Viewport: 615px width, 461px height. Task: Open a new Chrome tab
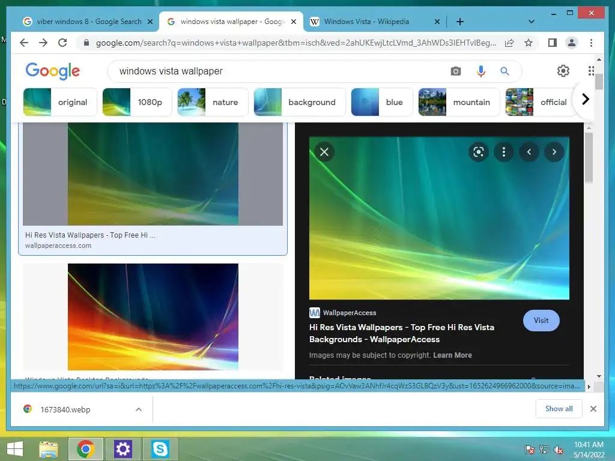(x=460, y=22)
